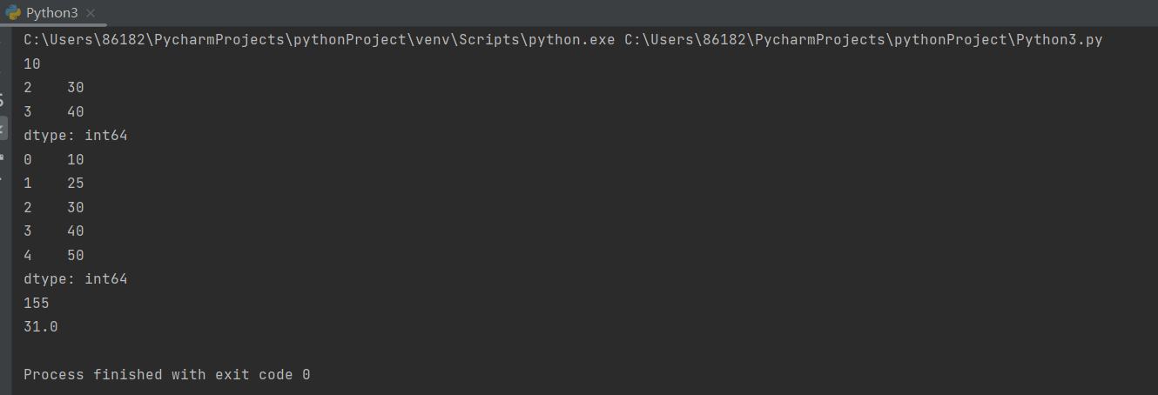Click 'Process finished with exit code 0' message

(166, 375)
